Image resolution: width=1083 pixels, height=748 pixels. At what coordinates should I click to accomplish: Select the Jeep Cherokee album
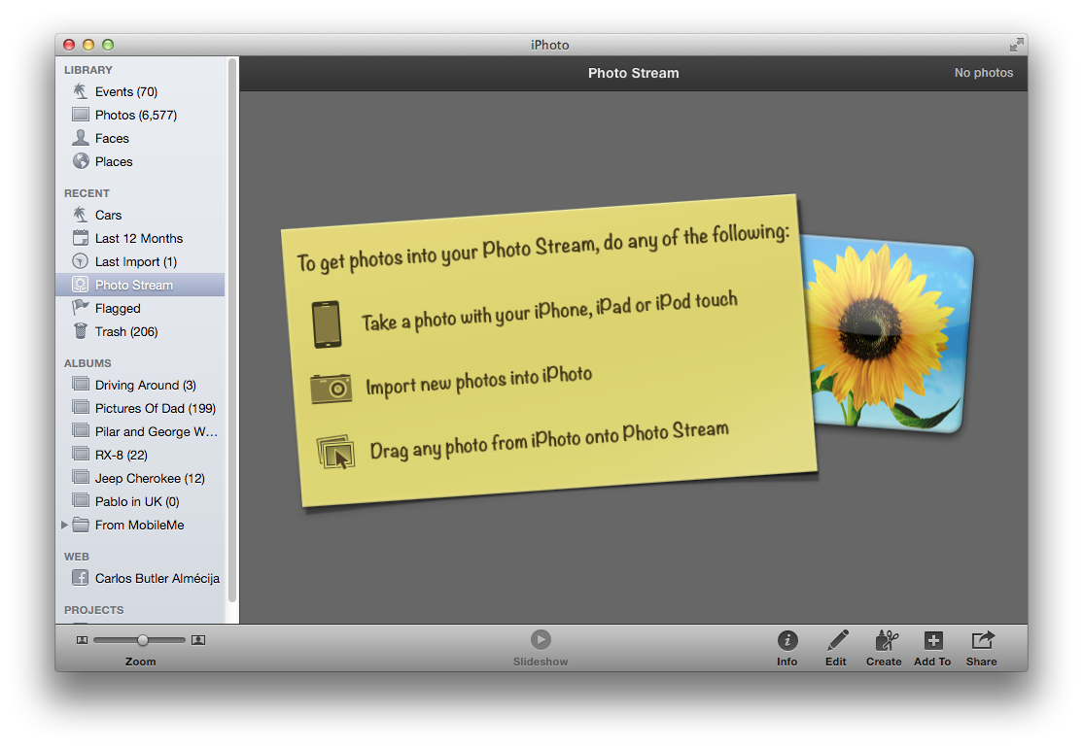(x=140, y=479)
